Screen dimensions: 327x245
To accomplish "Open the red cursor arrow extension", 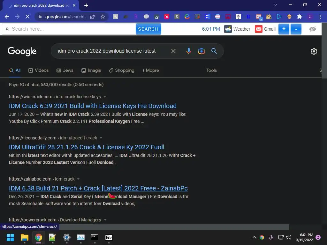I will (167, 17).
